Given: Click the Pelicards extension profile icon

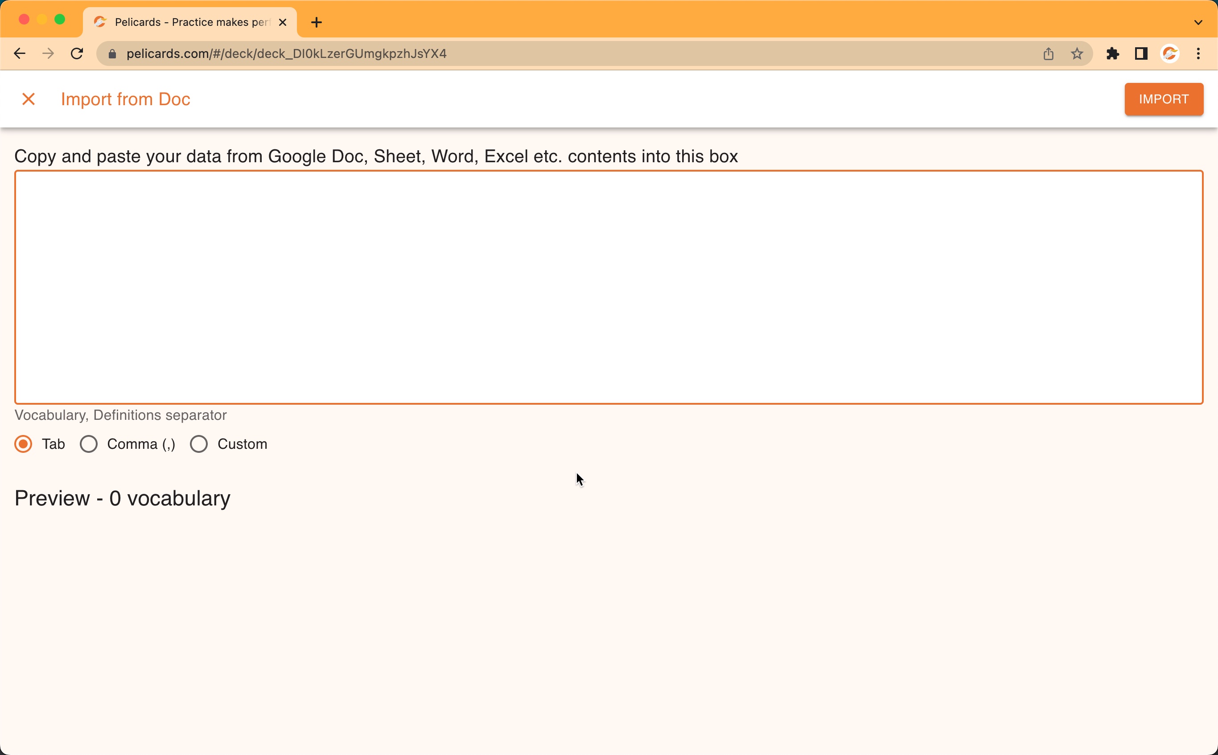Looking at the screenshot, I should (x=1169, y=54).
